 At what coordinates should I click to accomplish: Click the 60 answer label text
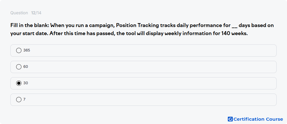26,67
